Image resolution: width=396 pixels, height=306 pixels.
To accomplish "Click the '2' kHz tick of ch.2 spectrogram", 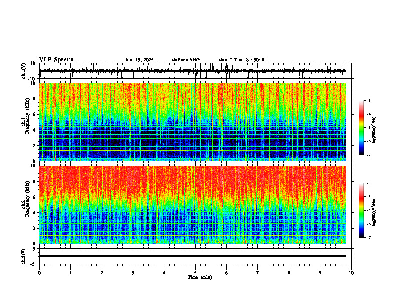I will [x=34, y=228].
